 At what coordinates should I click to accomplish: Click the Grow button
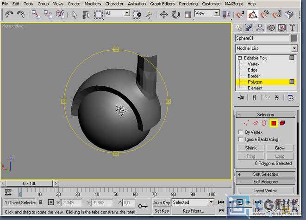coord(280,148)
